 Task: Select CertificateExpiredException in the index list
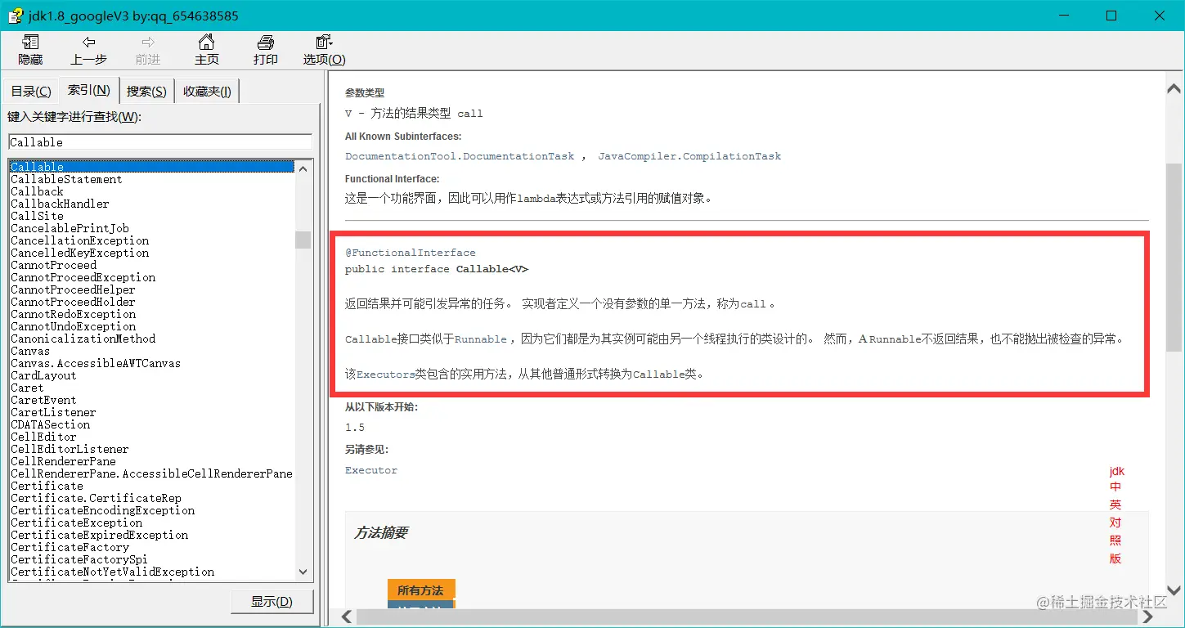(99, 535)
